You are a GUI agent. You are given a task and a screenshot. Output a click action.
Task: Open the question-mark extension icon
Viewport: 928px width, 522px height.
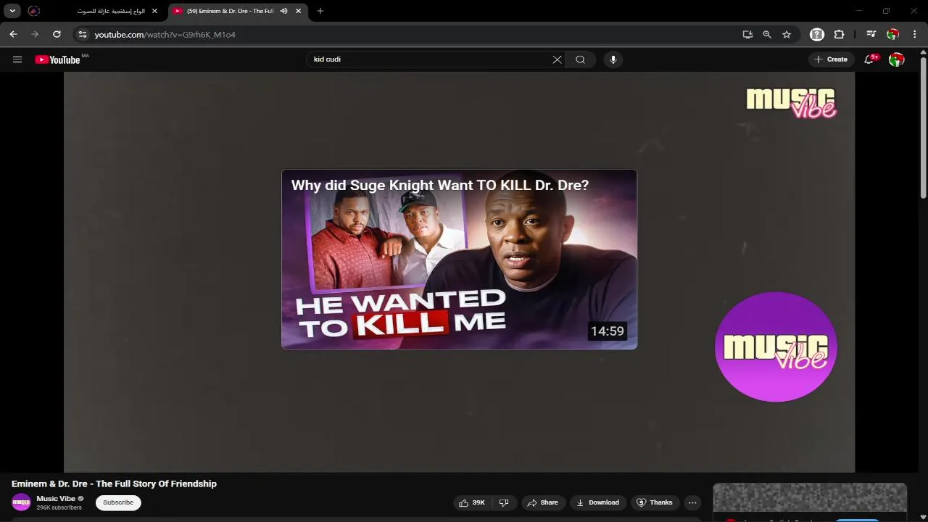[x=817, y=34]
